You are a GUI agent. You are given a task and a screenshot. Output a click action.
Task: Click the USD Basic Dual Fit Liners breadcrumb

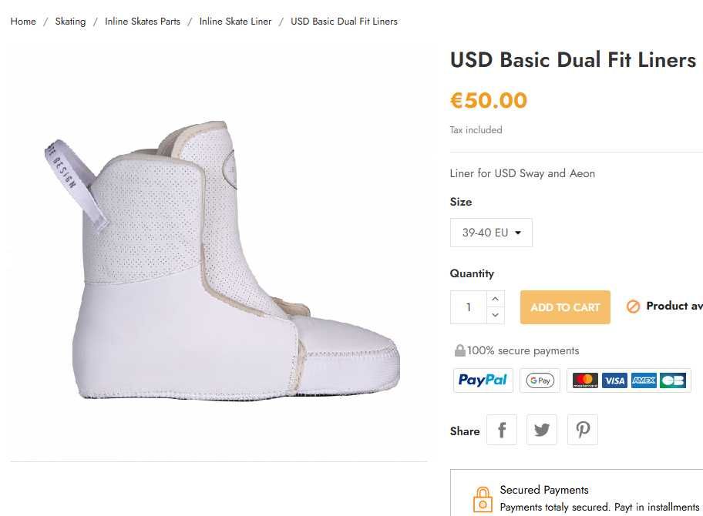[344, 22]
